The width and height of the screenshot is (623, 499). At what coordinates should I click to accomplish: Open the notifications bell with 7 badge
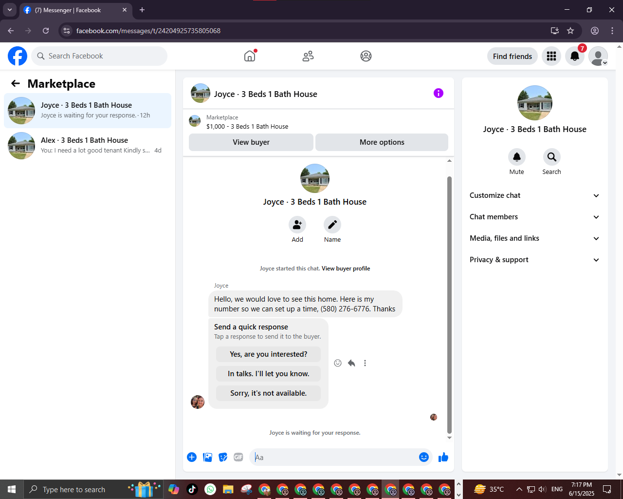[575, 56]
